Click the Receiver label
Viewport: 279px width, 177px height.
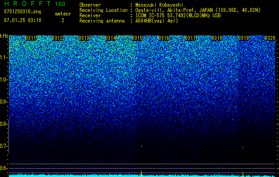pyautogui.click(x=90, y=15)
